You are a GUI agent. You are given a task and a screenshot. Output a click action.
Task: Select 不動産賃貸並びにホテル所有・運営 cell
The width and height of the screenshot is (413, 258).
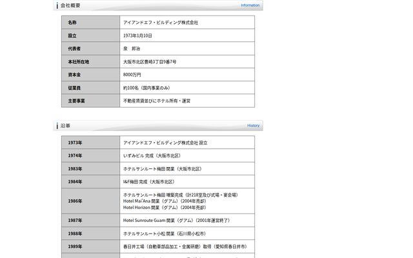[x=157, y=101]
